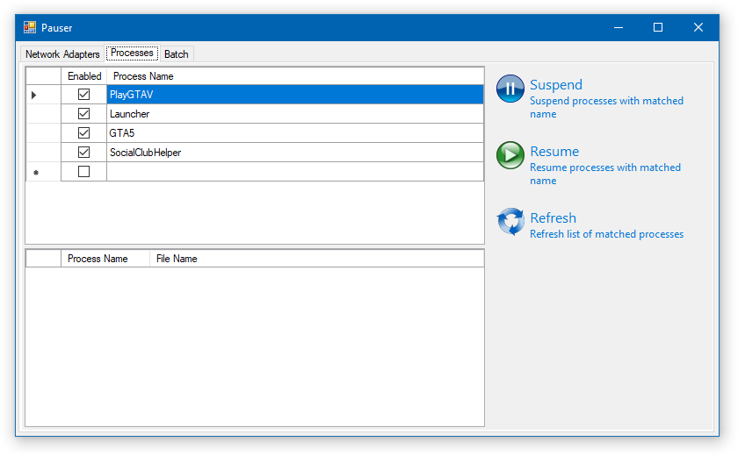738x456 pixels.
Task: Minimize the Pauser window
Action: click(x=619, y=27)
